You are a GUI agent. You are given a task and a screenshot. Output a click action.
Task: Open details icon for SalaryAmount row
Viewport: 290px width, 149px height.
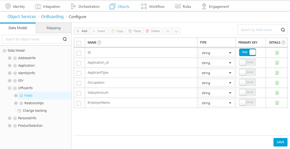[277, 93]
